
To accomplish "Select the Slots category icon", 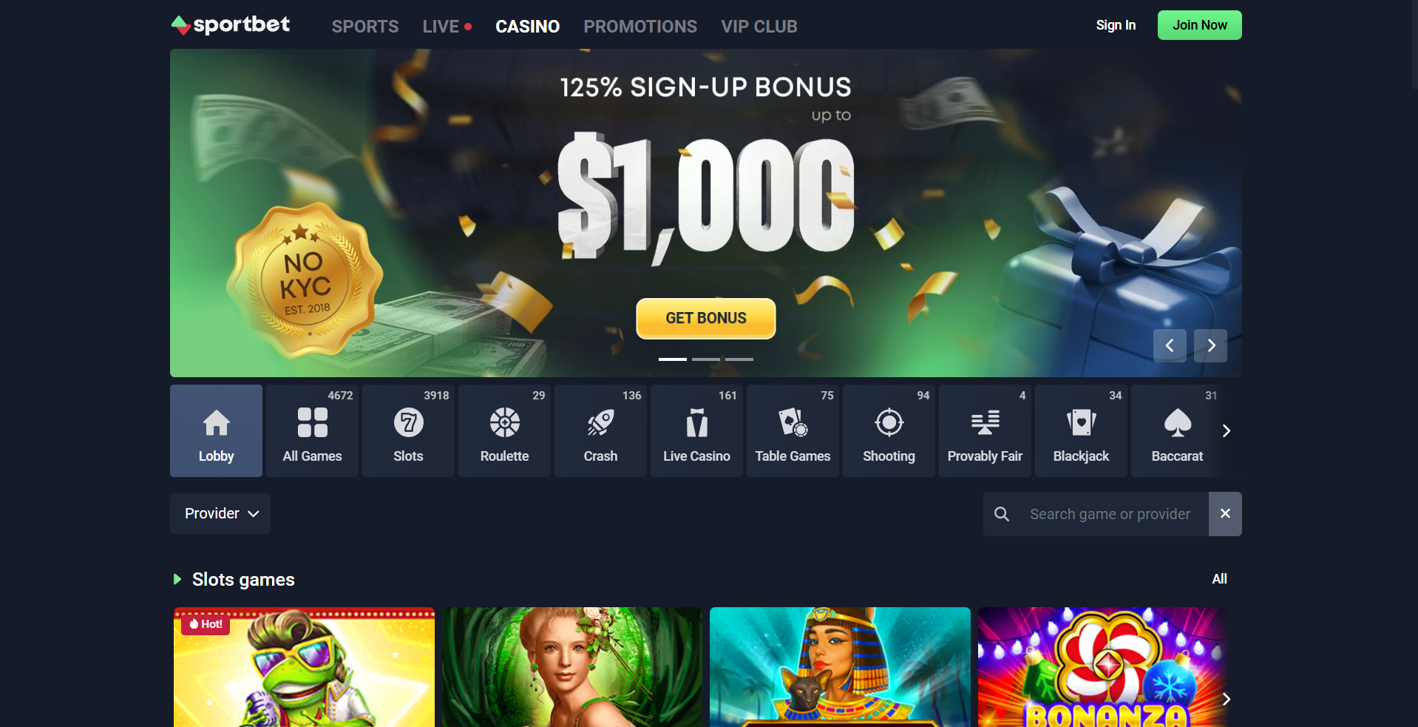I will click(408, 430).
